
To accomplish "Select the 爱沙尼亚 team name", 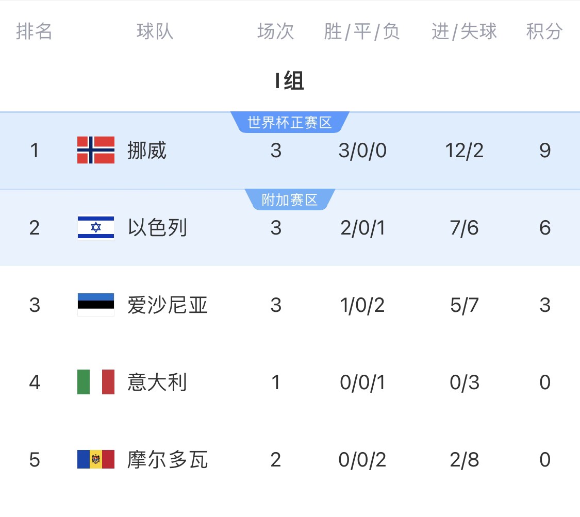I will tap(168, 305).
